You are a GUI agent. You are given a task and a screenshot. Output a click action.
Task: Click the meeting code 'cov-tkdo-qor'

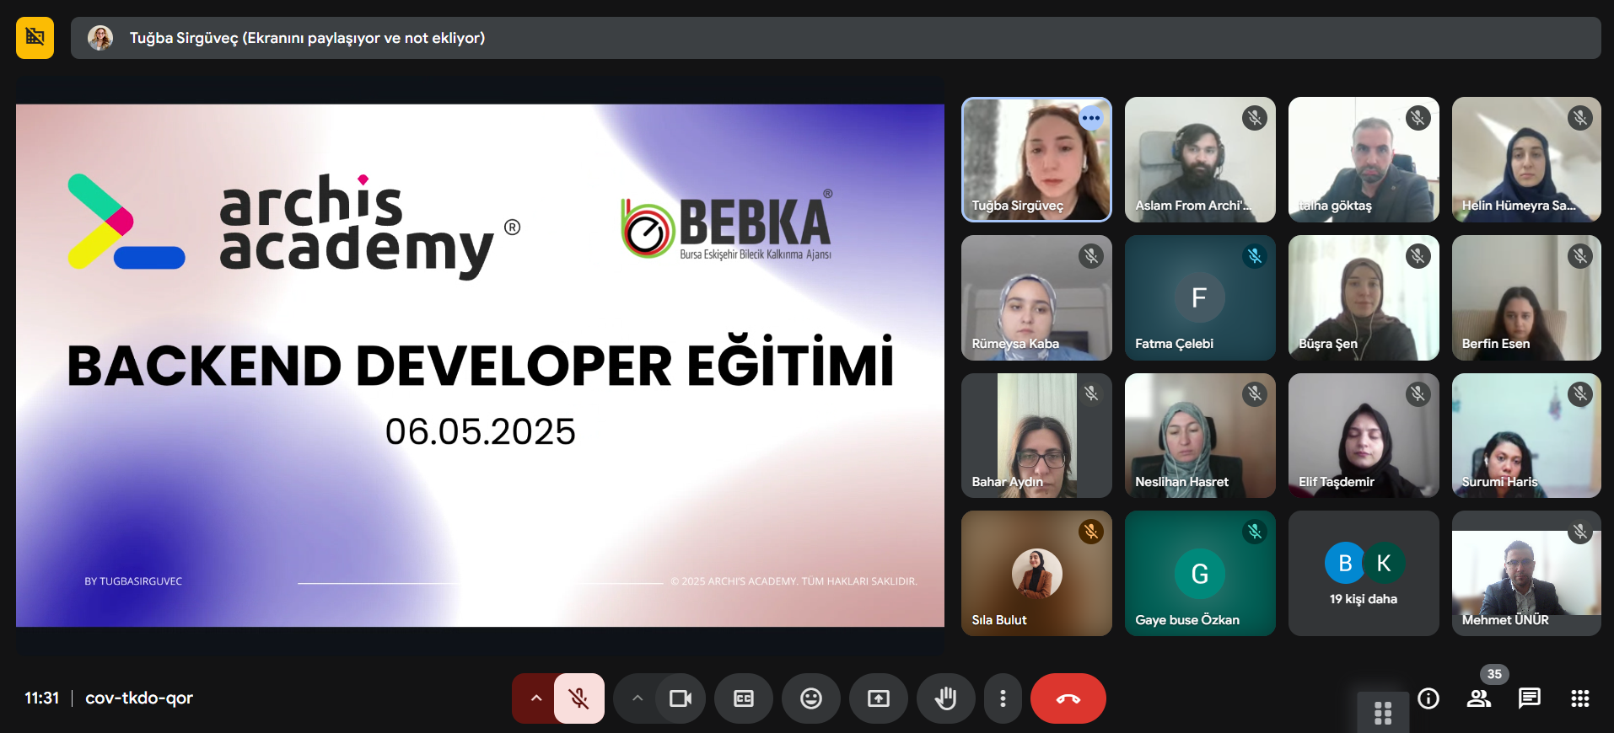(139, 698)
